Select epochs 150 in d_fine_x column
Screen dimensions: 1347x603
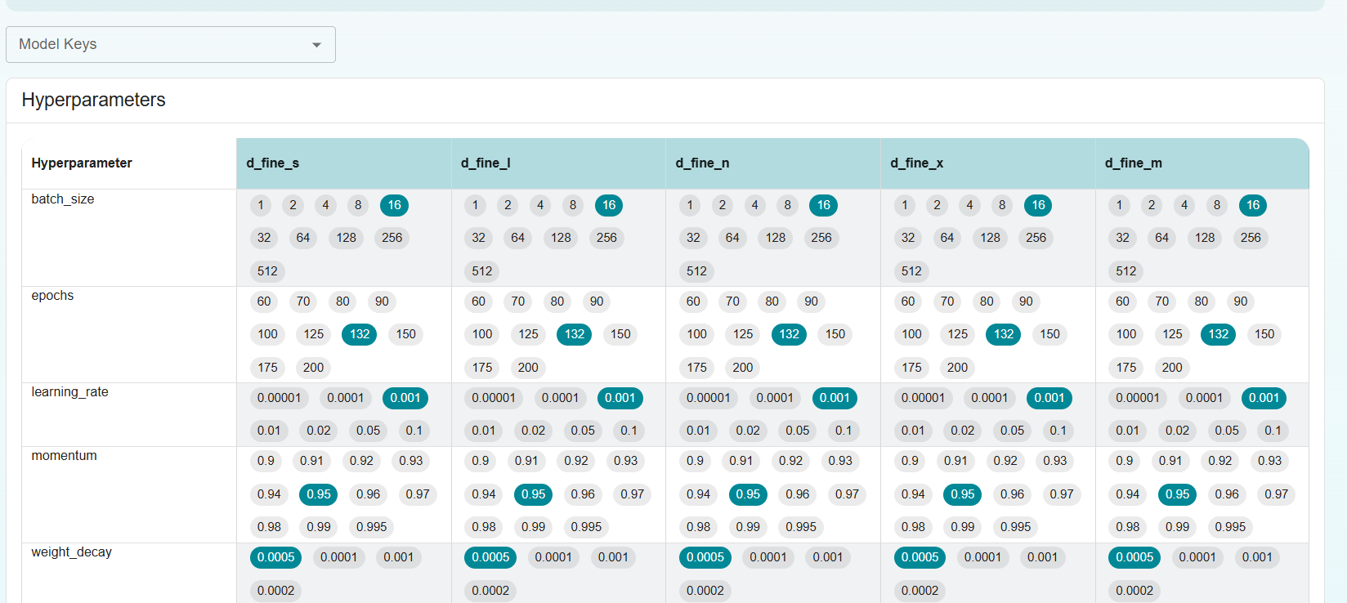click(x=1049, y=334)
